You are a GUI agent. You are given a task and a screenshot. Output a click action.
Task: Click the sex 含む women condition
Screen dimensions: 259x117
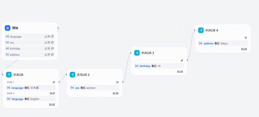coord(95,88)
